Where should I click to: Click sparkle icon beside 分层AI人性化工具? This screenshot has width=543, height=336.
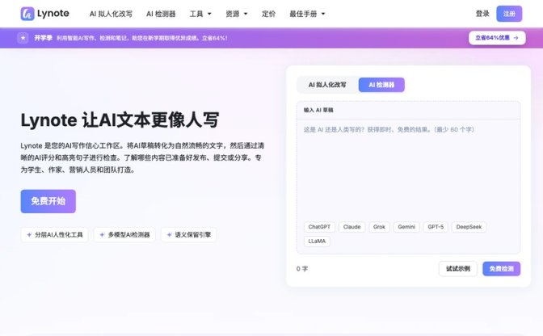point(29,234)
